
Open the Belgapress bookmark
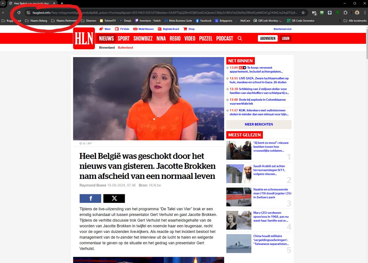[x=224, y=21]
